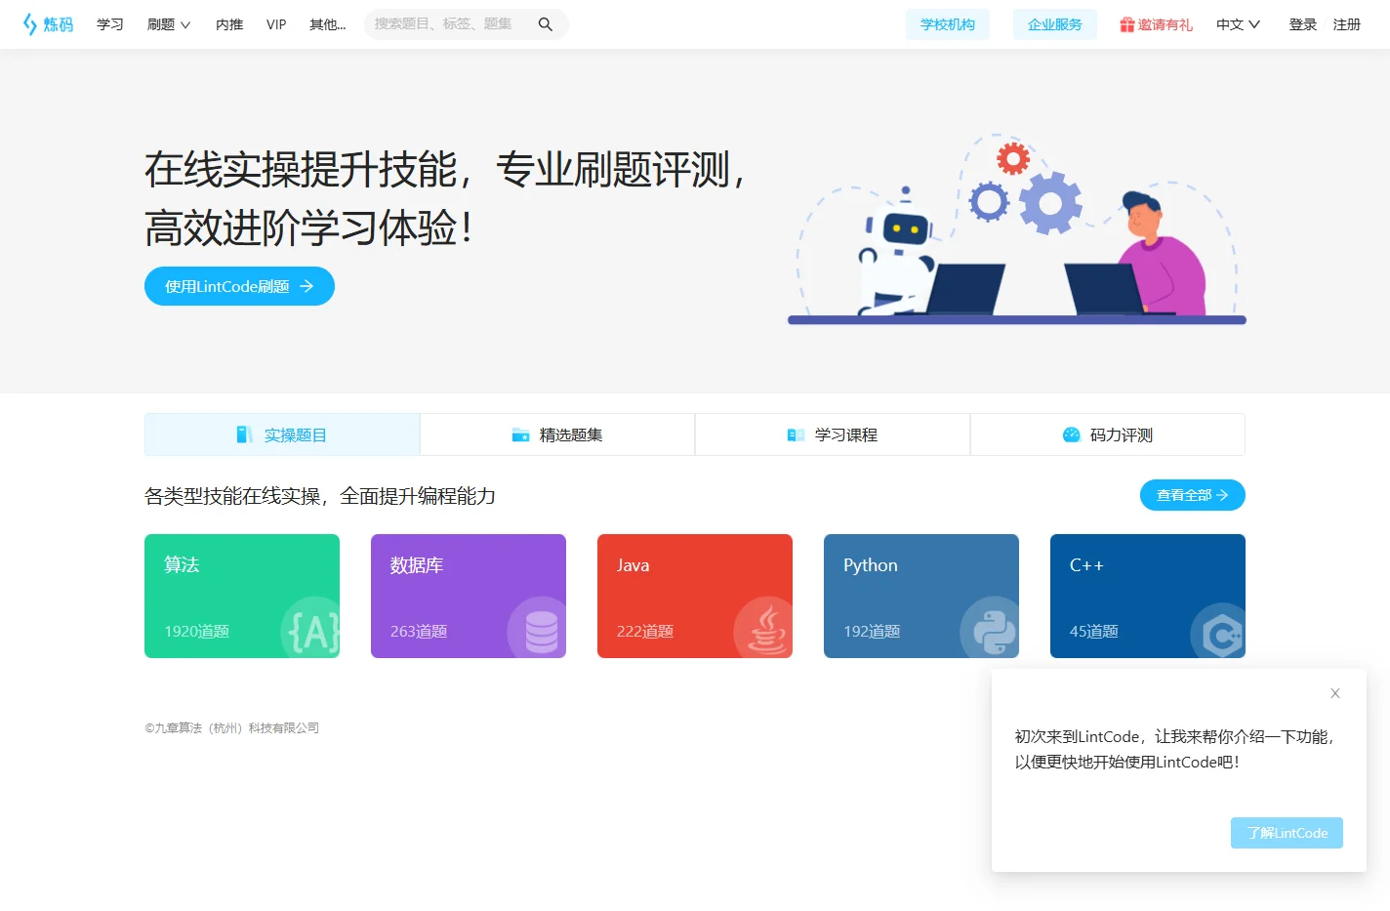Click the search magnifier icon
1390x911 pixels.
[546, 24]
